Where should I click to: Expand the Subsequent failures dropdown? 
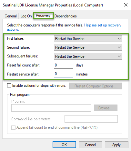coord(88,56)
